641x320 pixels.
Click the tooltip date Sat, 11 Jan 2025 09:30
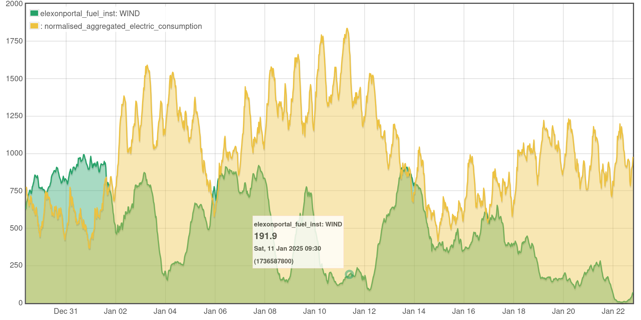287,248
